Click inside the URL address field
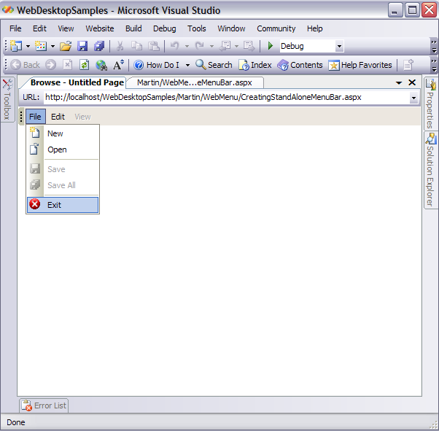This screenshot has width=439, height=431. coord(219,97)
